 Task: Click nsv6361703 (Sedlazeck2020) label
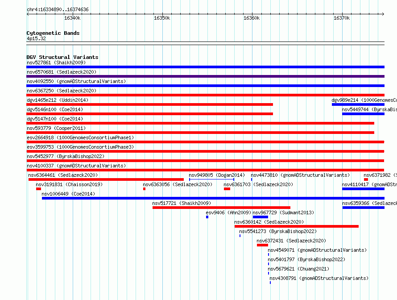(x=258, y=184)
